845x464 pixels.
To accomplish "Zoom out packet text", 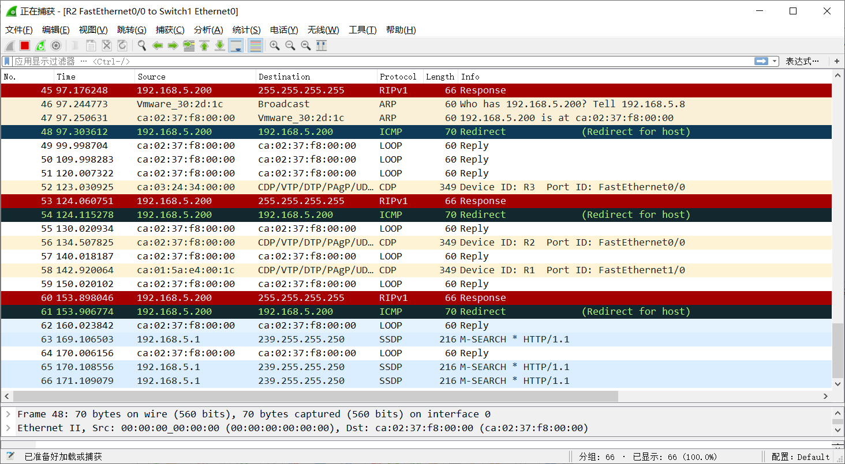I will 290,46.
